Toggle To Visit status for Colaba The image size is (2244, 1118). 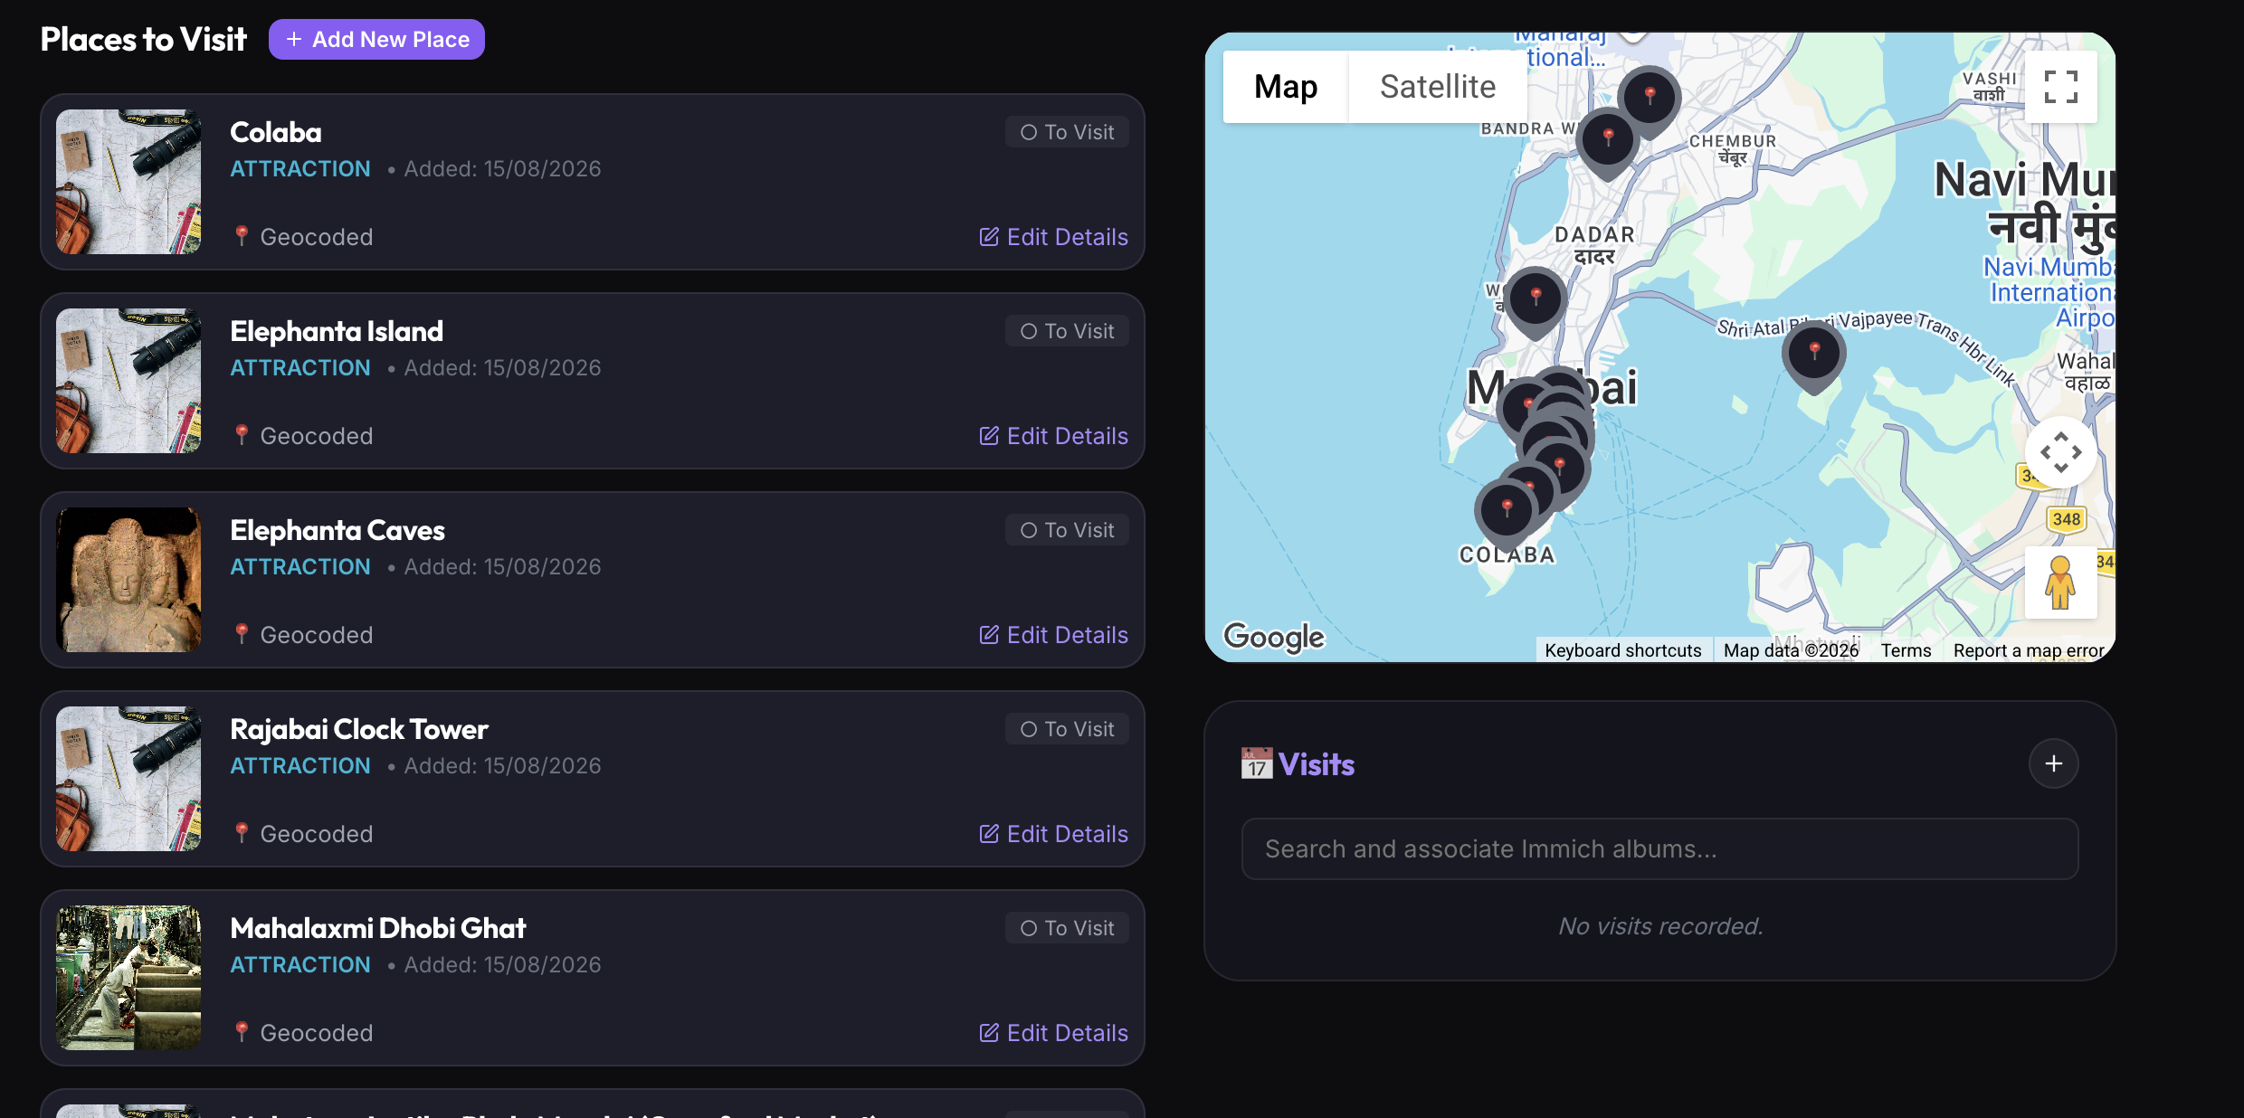[1067, 132]
